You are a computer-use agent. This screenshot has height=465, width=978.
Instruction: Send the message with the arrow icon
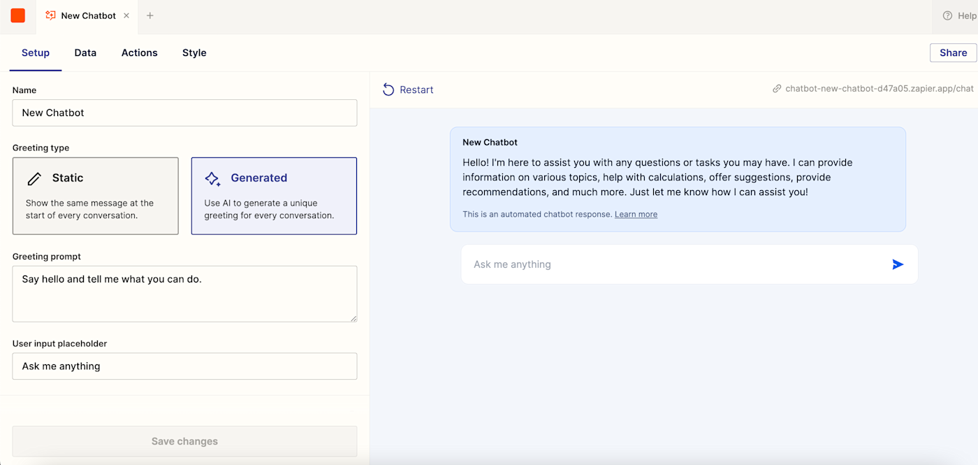898,264
